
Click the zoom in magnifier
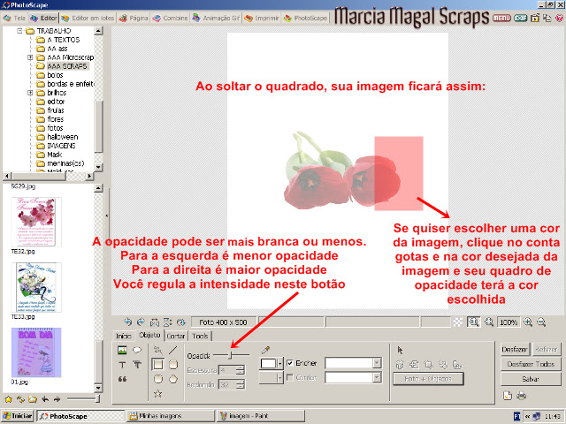(528, 322)
